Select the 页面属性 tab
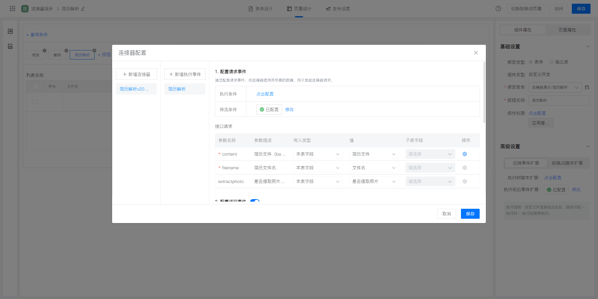Image resolution: width=598 pixels, height=299 pixels. 567,30
